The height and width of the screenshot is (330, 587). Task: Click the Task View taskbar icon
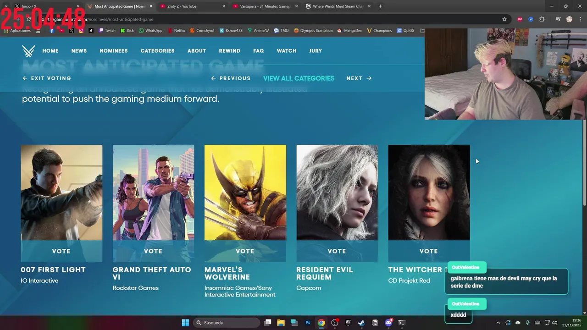click(268, 323)
